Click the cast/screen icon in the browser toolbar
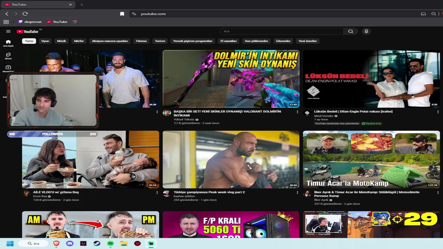 click(x=423, y=14)
